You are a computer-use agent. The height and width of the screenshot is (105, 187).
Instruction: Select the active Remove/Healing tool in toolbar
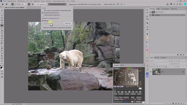point(2,25)
